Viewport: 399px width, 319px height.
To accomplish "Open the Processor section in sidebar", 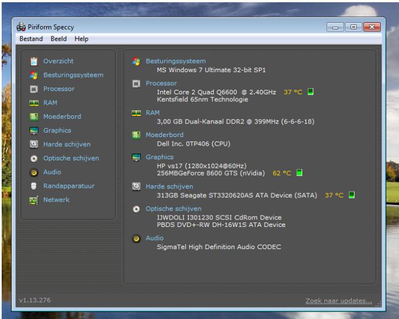I will (59, 89).
